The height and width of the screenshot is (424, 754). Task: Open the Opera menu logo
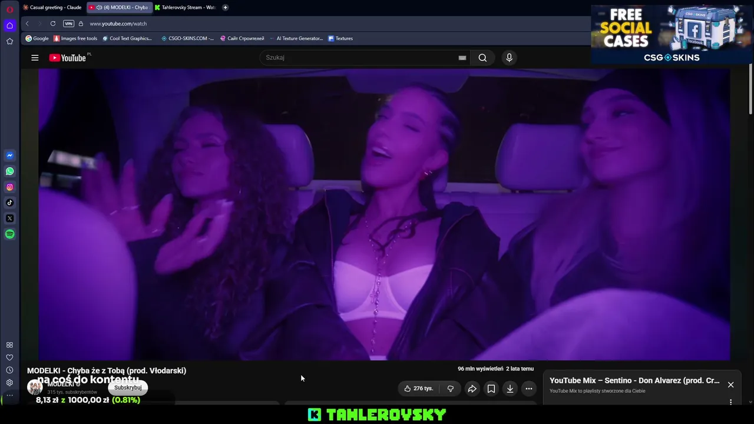pos(9,9)
